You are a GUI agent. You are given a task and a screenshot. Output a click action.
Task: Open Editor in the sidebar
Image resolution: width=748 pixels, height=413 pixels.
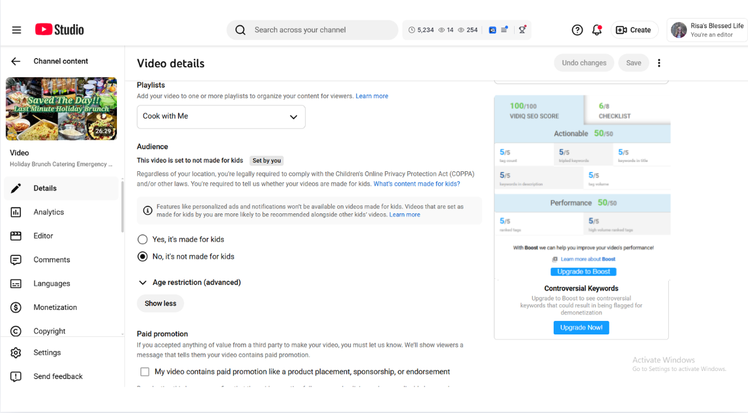coord(61,236)
